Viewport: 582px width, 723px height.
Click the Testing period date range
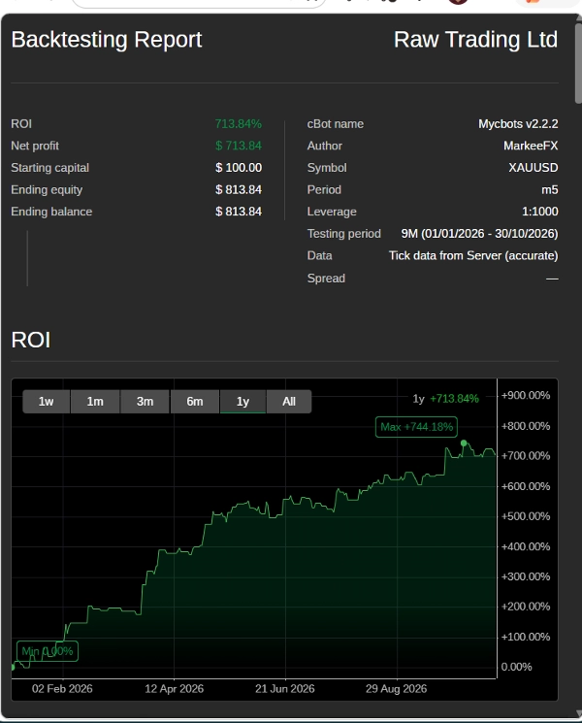click(x=479, y=234)
